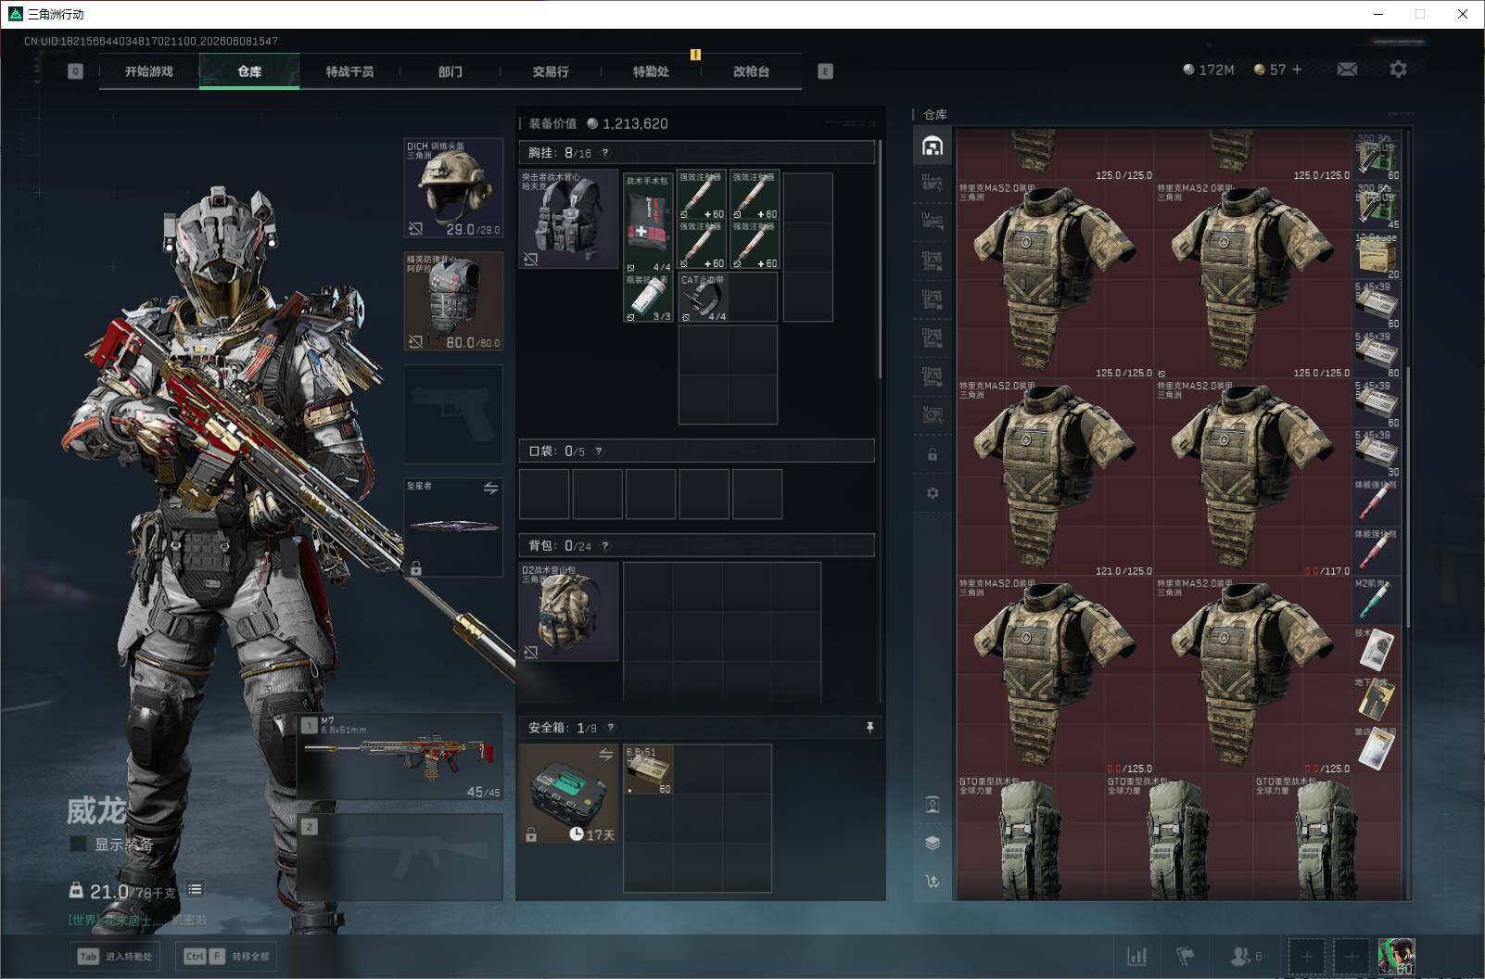This screenshot has width=1485, height=979.
Task: Add currency with the plus next to 57
Action: 1297,70
